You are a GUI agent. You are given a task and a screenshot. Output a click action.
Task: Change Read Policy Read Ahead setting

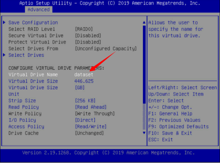[x=91, y=107]
